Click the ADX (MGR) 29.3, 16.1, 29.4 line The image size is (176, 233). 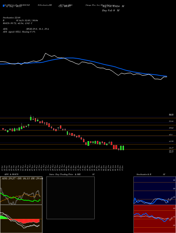(x=26, y=29)
